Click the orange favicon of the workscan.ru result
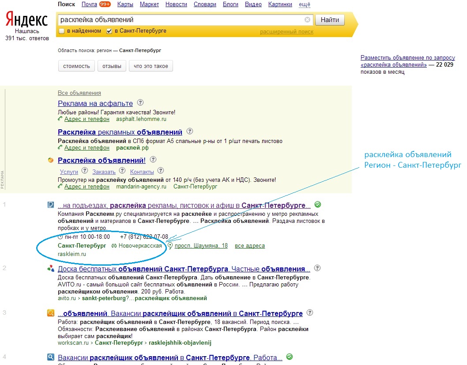467x365 pixels. point(51,313)
